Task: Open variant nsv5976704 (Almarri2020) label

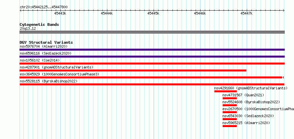Action: click(44, 46)
